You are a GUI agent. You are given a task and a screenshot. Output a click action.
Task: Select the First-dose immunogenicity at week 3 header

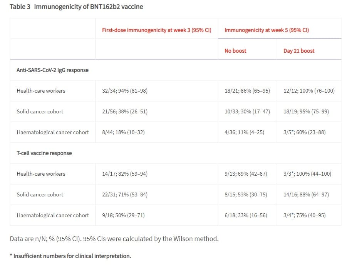coord(157,30)
